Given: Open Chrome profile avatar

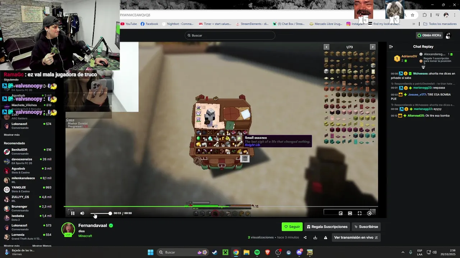Looking at the screenshot, I should click(x=446, y=15).
